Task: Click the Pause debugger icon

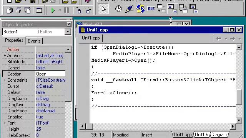Action: coord(66,10)
